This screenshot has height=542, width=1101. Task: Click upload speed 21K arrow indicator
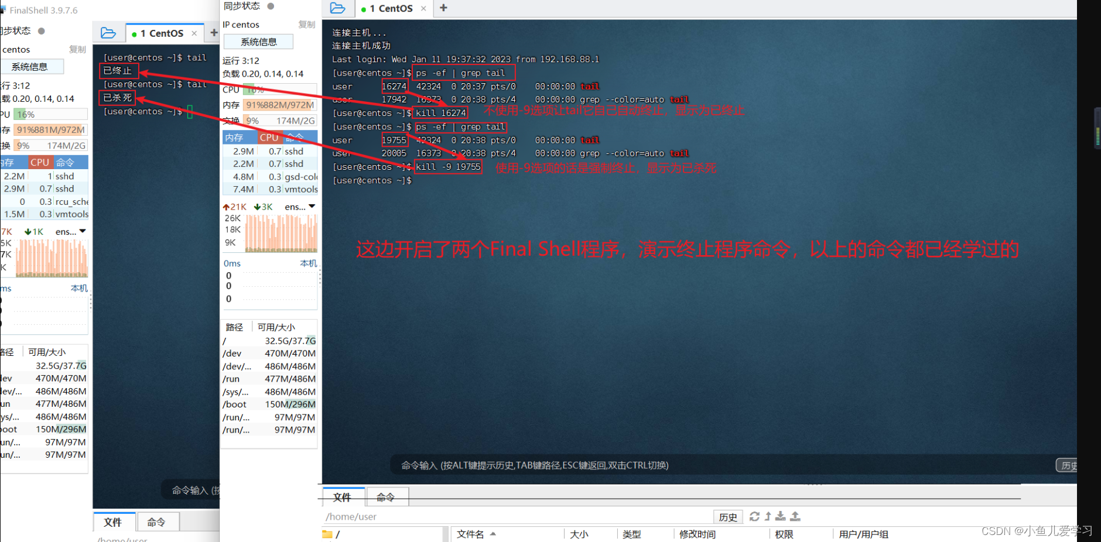click(x=234, y=207)
